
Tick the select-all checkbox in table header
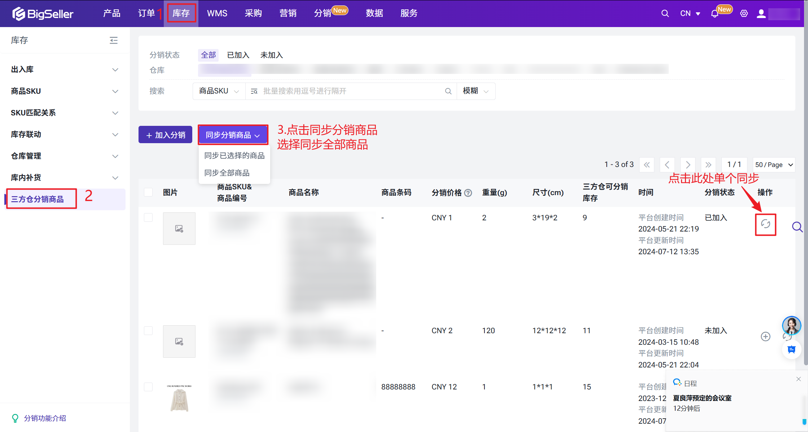(148, 192)
